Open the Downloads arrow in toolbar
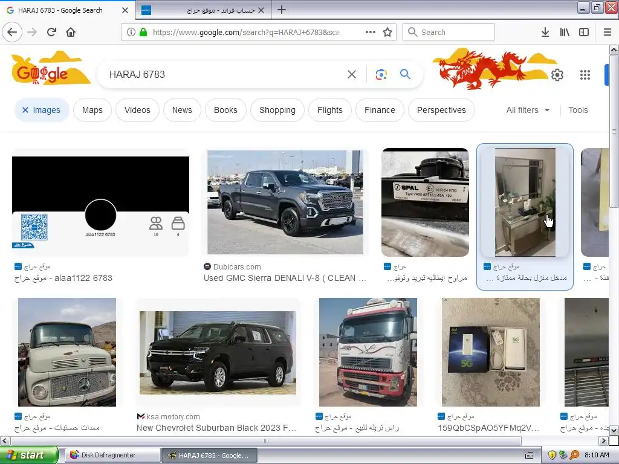Screen dimensions: 619x464 [x=545, y=32]
